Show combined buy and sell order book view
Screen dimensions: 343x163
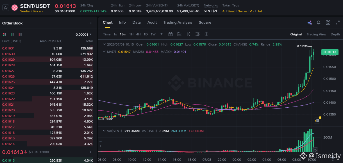coord(4,34)
